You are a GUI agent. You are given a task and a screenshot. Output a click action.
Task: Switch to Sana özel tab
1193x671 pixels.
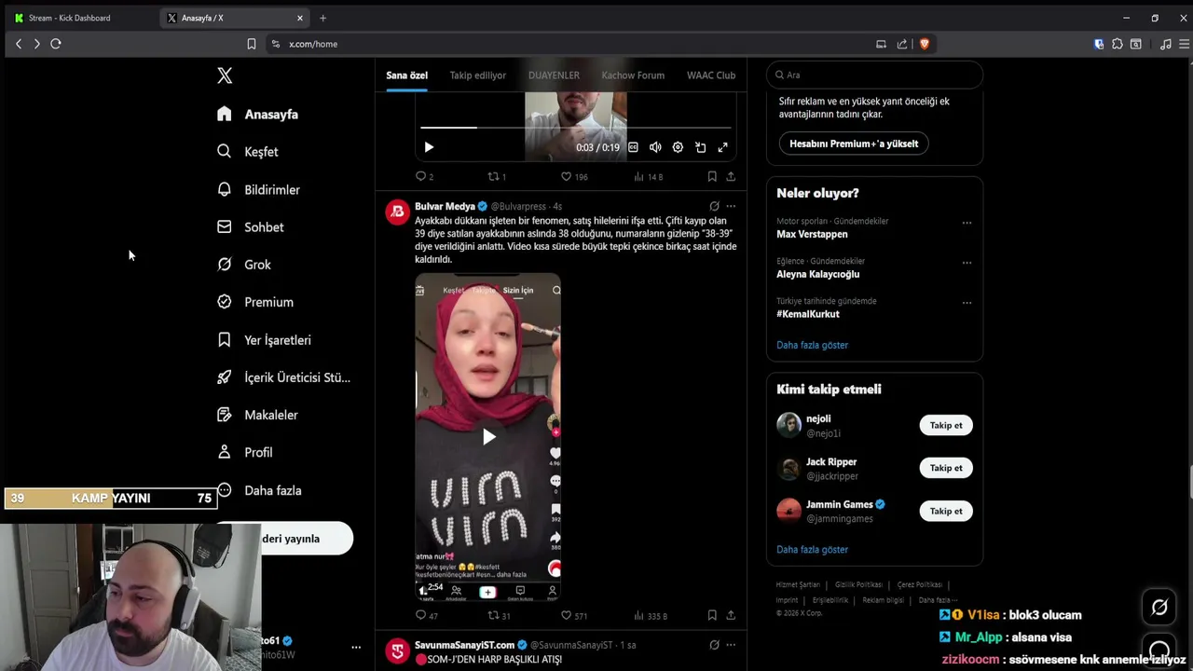(x=406, y=75)
